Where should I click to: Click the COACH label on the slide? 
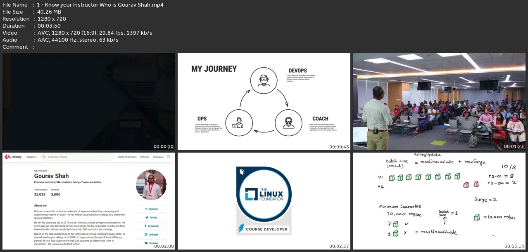point(320,119)
